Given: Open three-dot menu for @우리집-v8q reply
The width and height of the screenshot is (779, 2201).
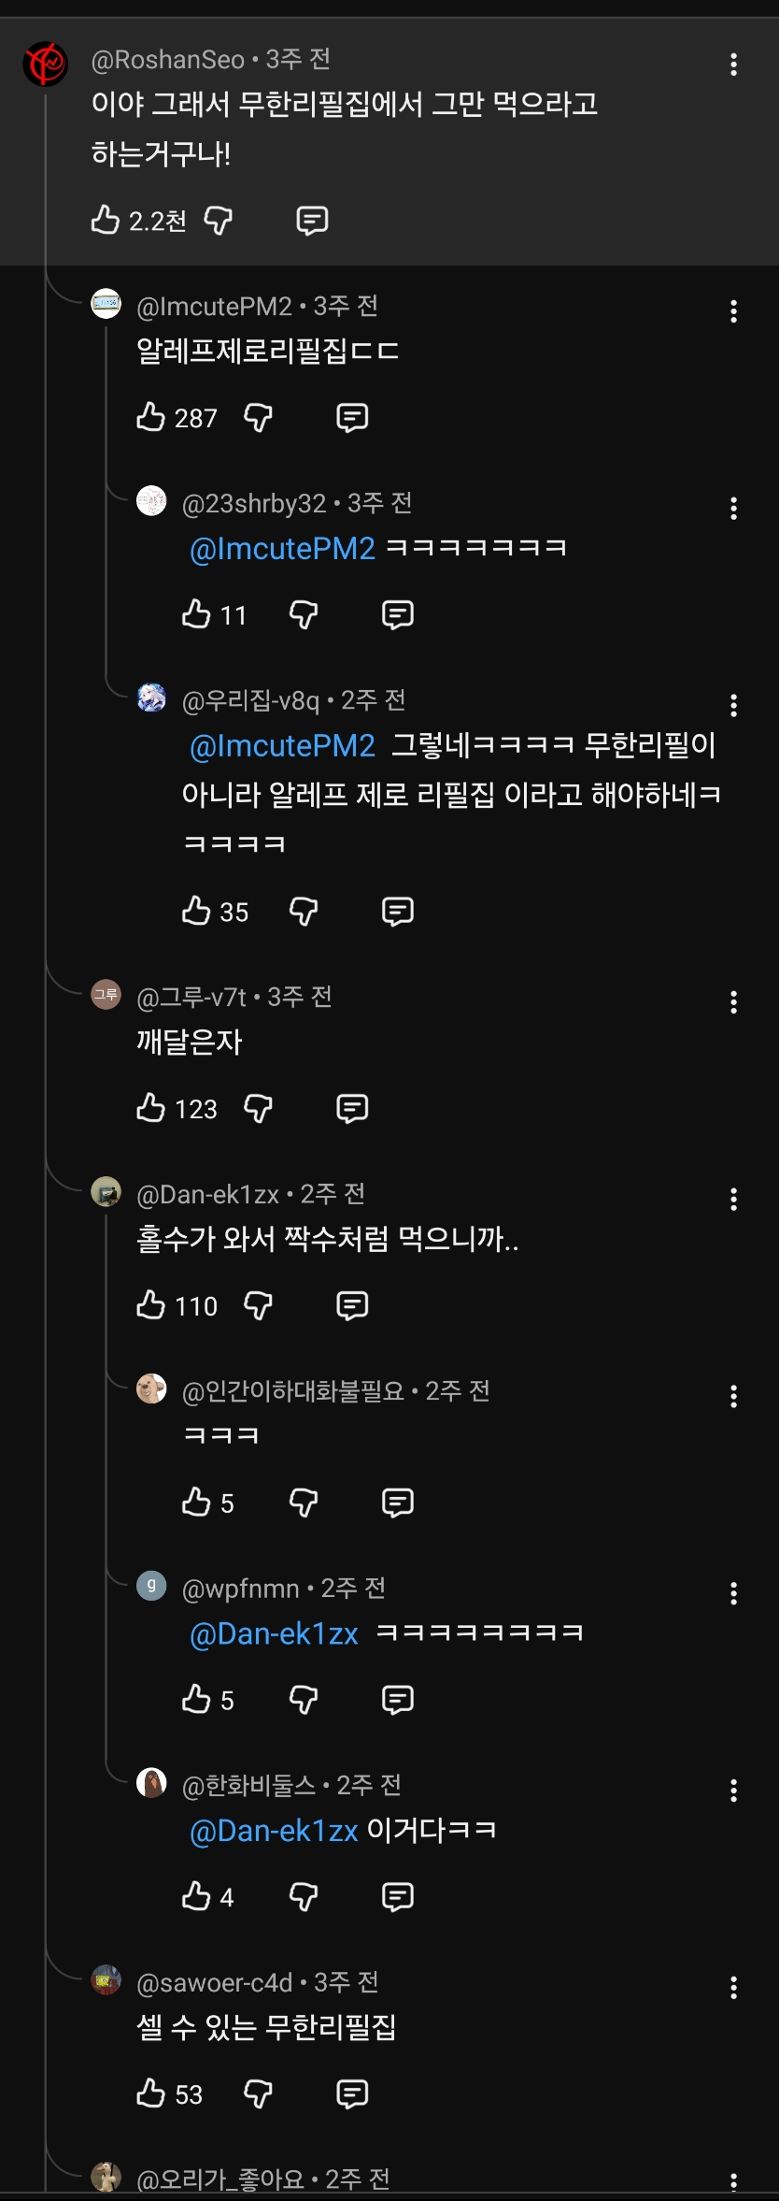Looking at the screenshot, I should [x=734, y=706].
